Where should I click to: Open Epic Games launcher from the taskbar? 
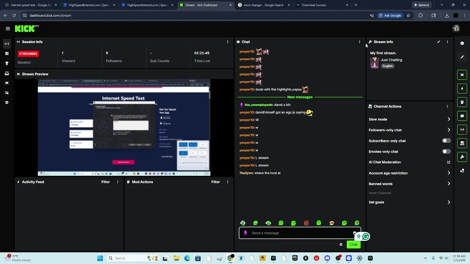pyautogui.click(x=295, y=258)
